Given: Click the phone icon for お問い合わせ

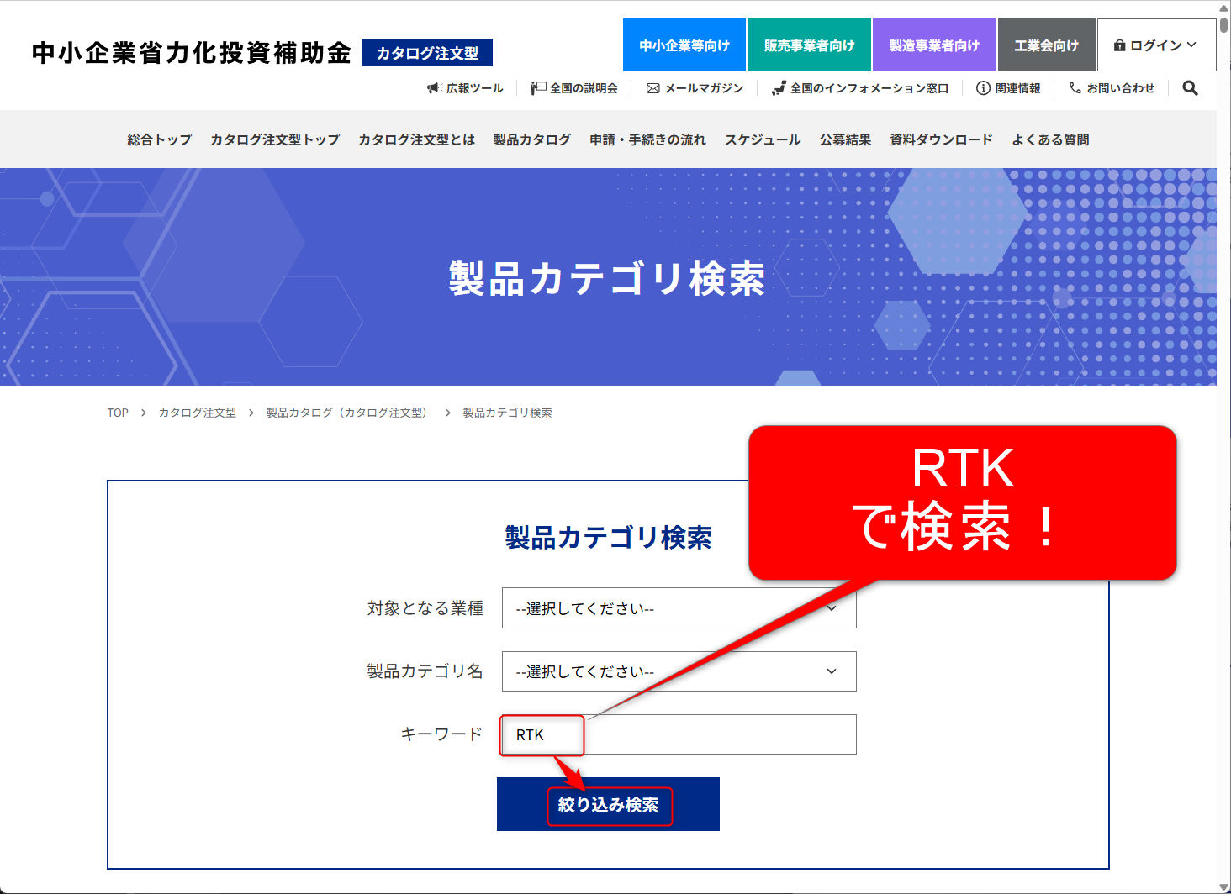Looking at the screenshot, I should [1075, 88].
